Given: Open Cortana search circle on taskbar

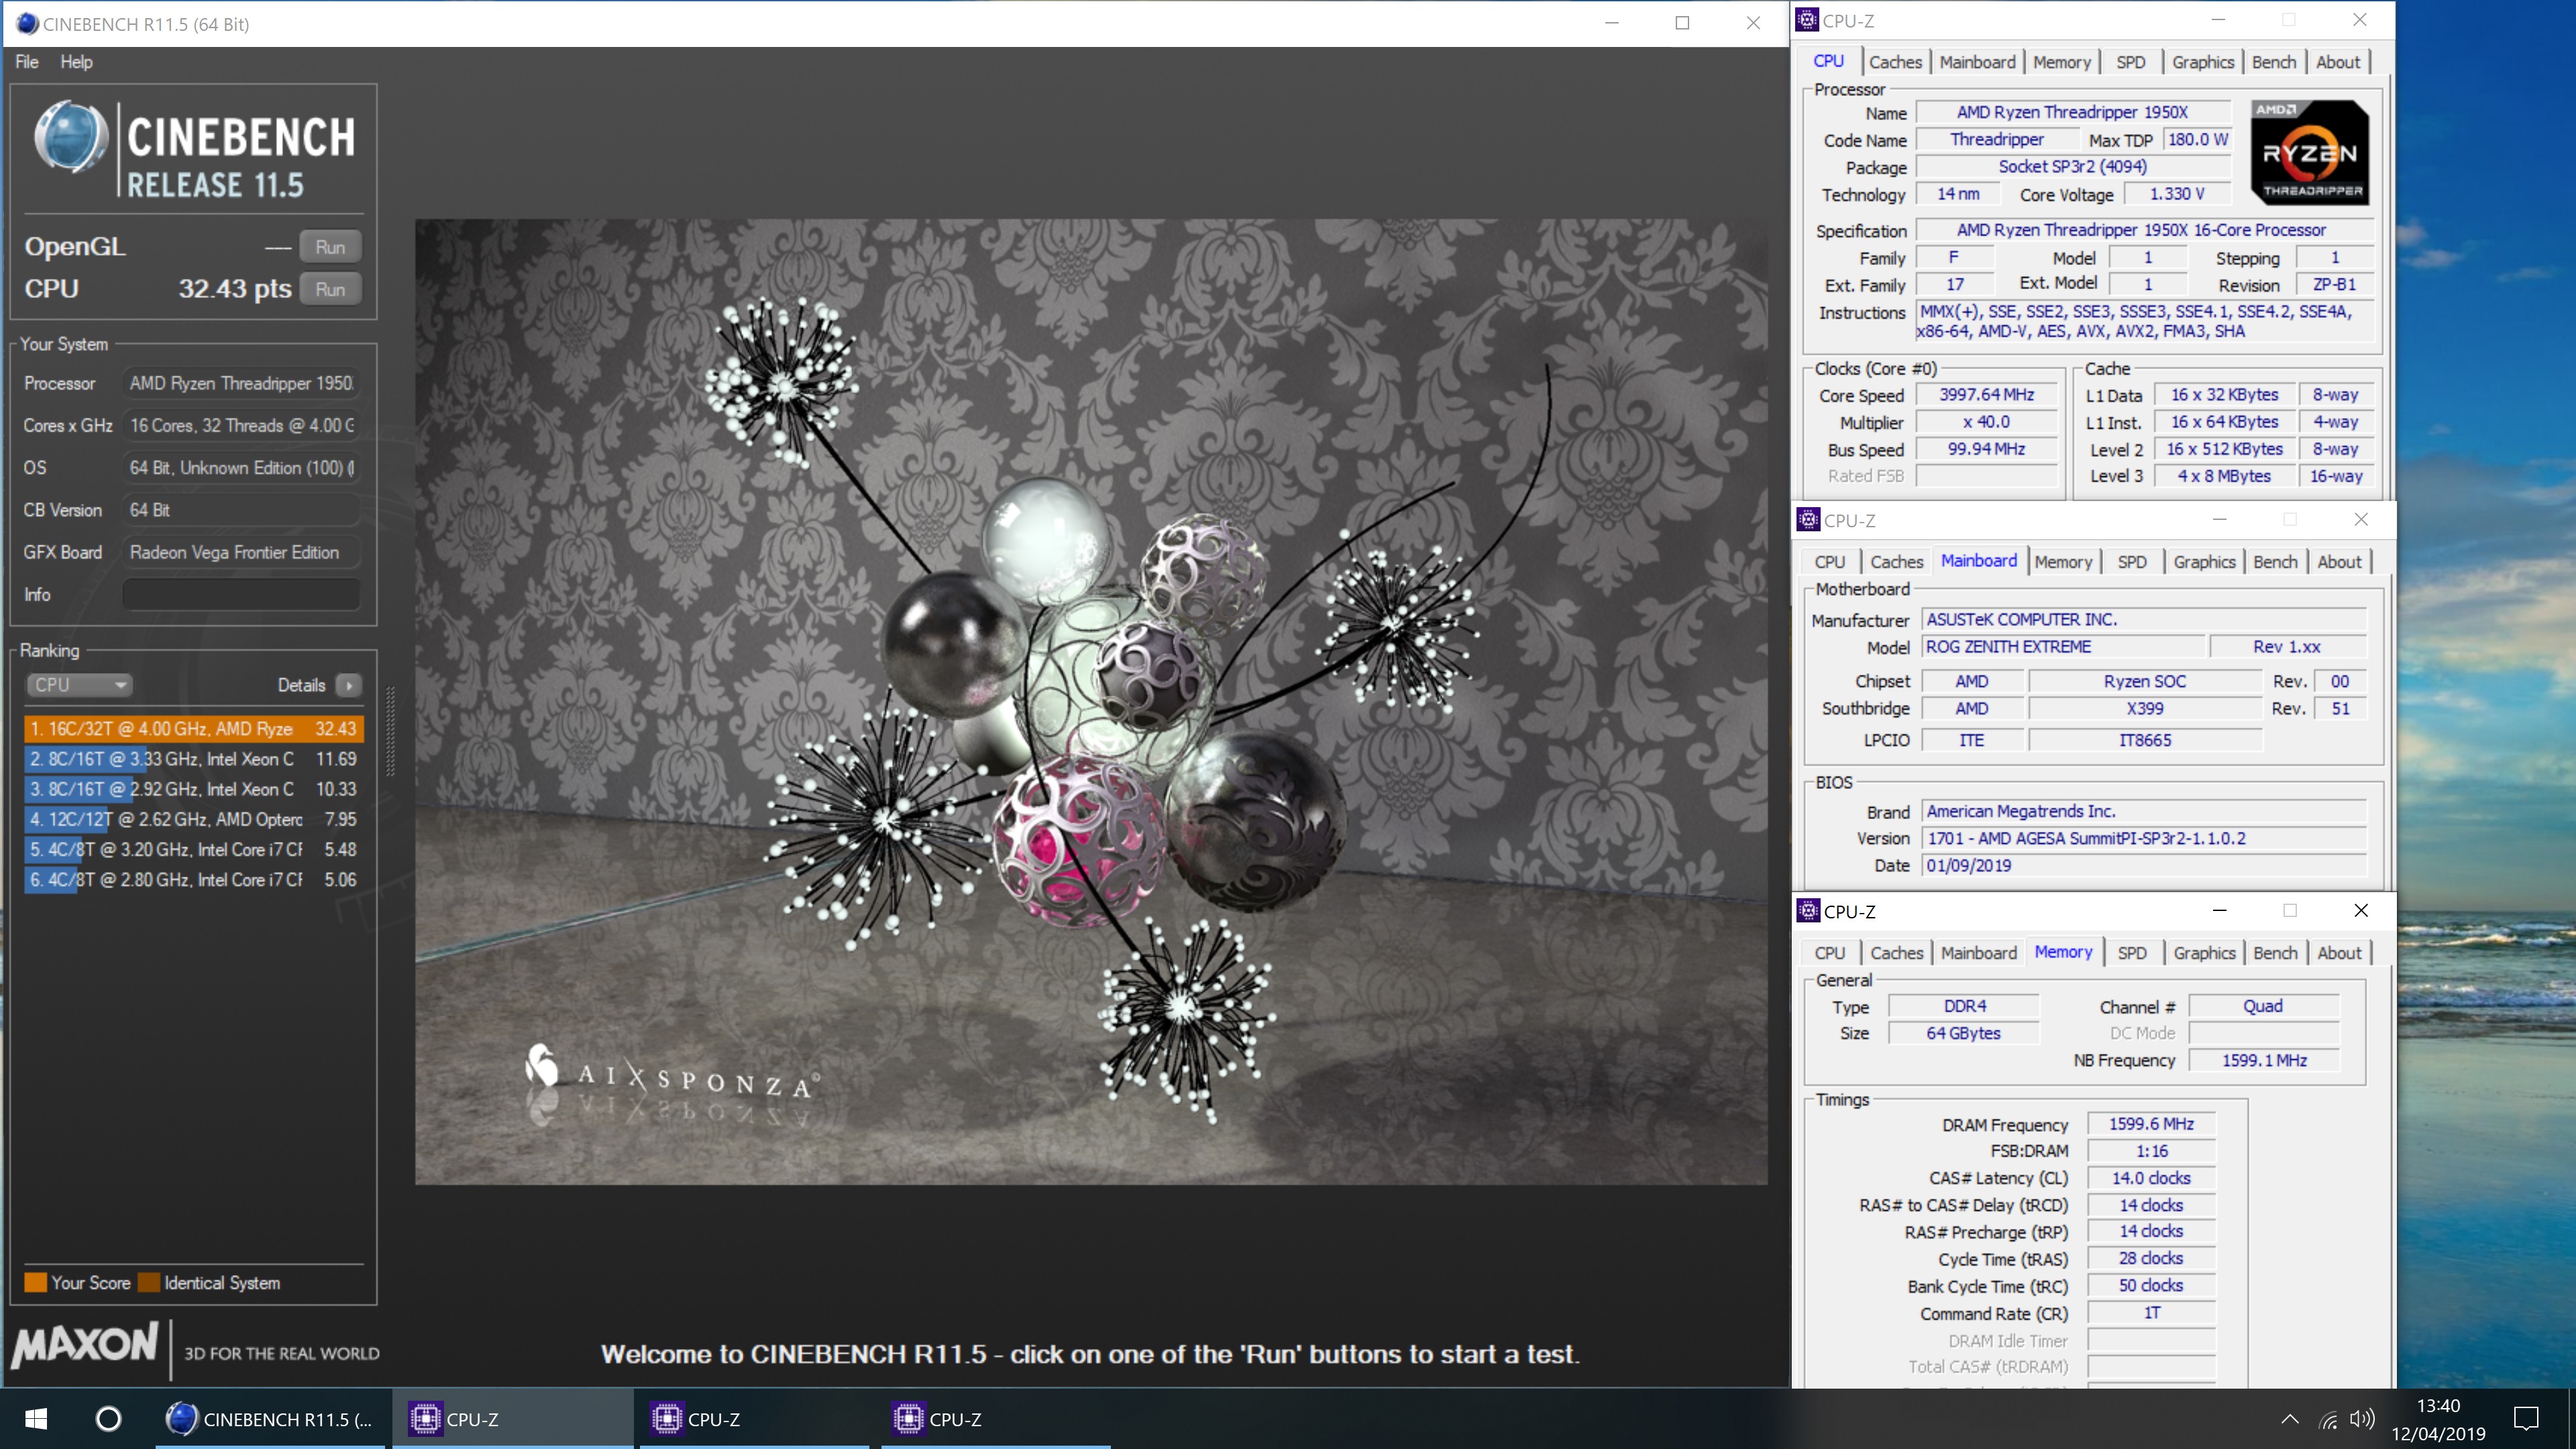Looking at the screenshot, I should coord(108,1419).
